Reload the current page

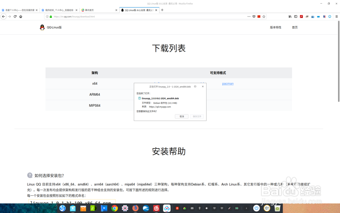pyautogui.click(x=15, y=16)
